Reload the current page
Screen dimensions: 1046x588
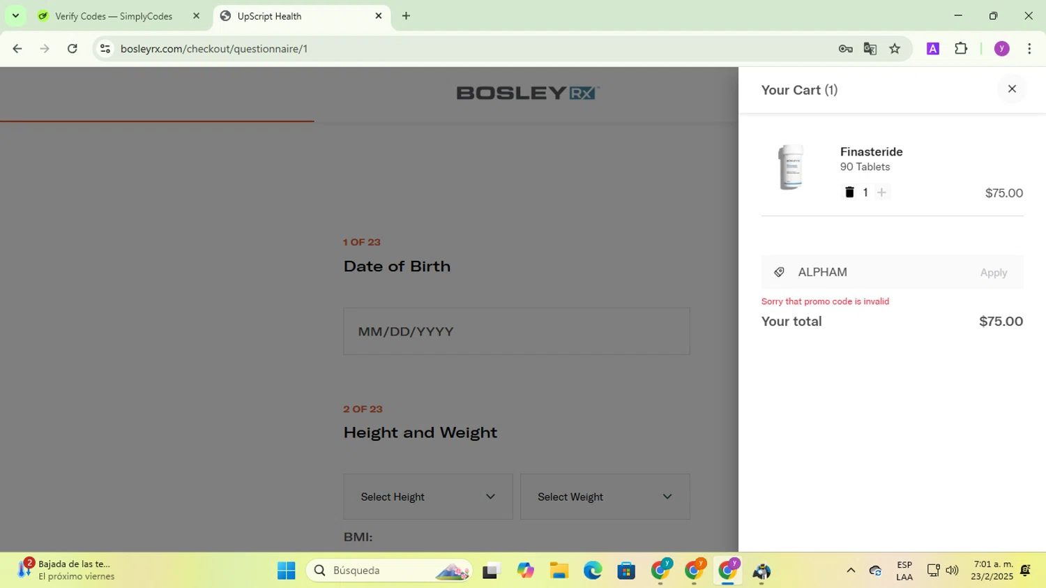click(x=73, y=49)
